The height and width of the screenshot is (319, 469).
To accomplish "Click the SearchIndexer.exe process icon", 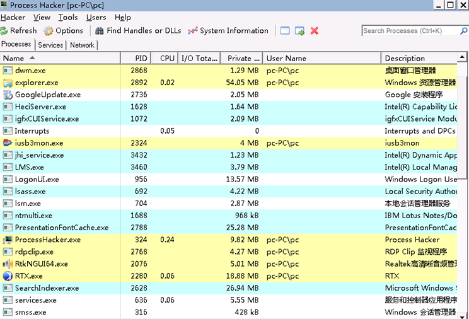I will [x=8, y=288].
